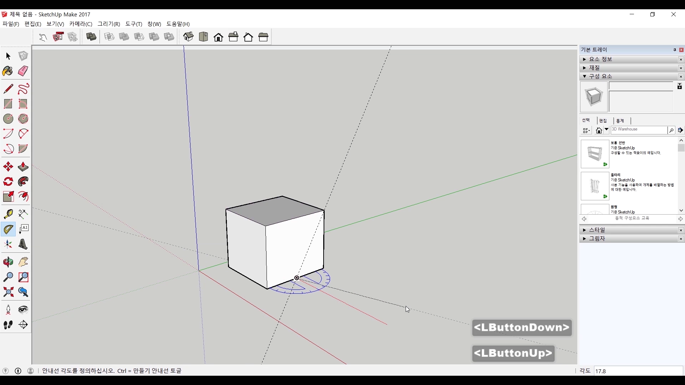Open the 카메라(C) menu

pos(81,24)
